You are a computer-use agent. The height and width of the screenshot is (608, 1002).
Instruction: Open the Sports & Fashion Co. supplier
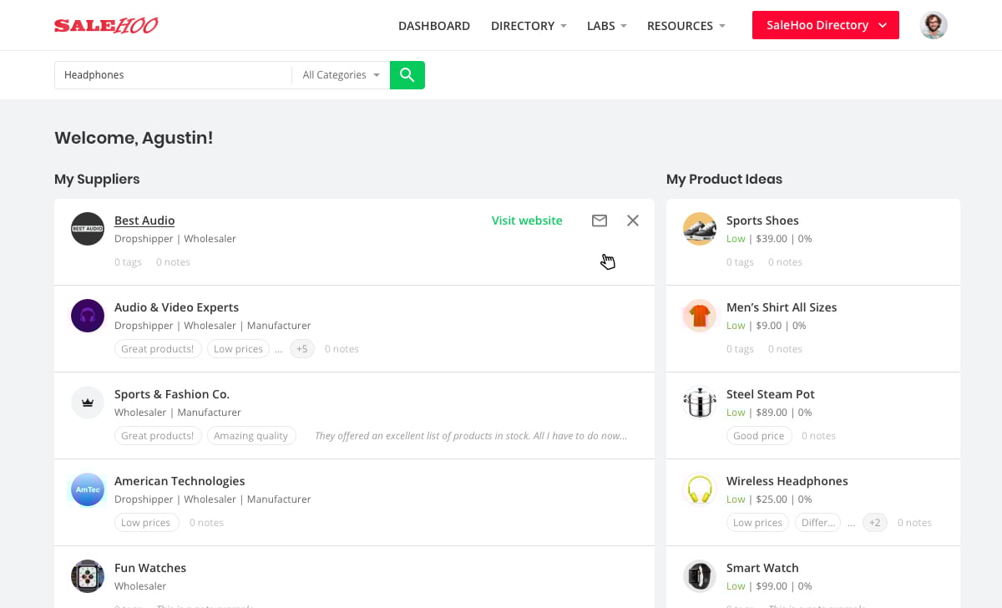pos(172,393)
